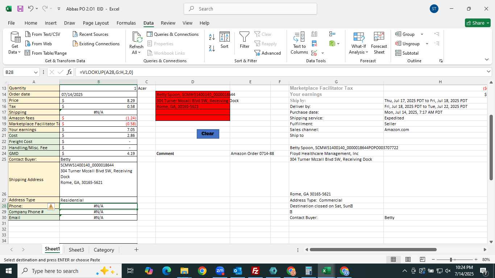Toggle the Filter funnel on the ribbon

245,40
